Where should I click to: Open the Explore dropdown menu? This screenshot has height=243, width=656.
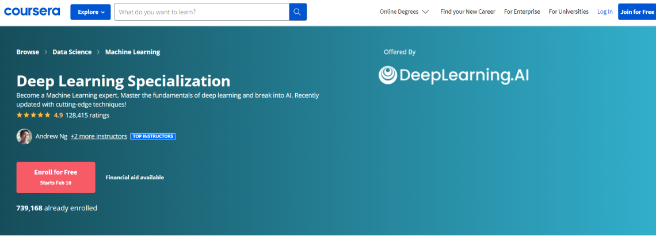pos(90,12)
